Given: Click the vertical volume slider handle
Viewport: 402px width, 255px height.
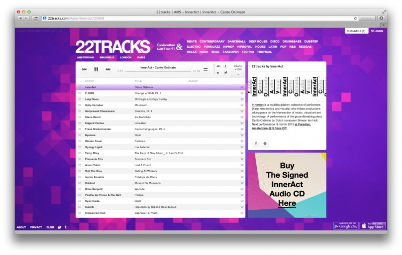Looking at the screenshot, I should (214, 66).
